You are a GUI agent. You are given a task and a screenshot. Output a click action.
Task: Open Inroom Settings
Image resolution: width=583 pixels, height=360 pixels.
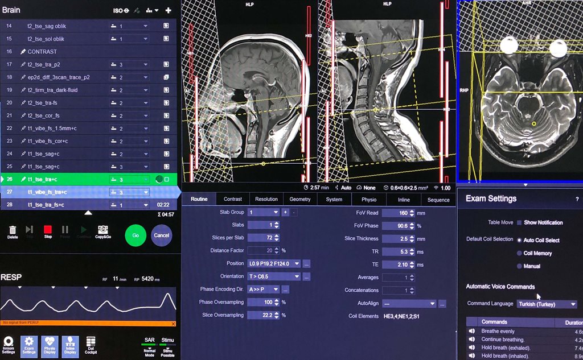pos(9,344)
